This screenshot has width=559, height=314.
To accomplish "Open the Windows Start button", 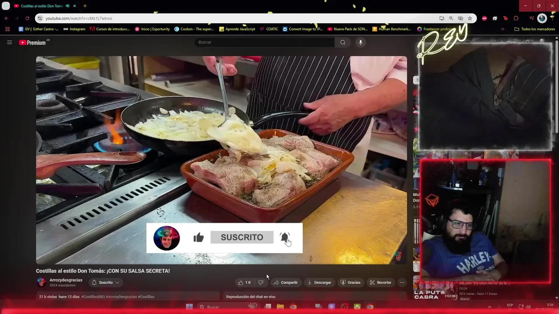I will 189,307.
